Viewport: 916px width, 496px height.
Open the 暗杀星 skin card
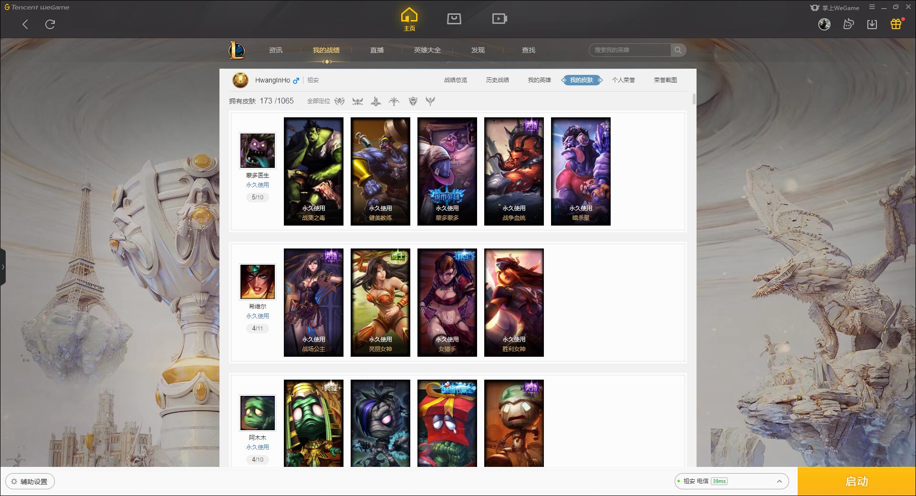point(581,171)
